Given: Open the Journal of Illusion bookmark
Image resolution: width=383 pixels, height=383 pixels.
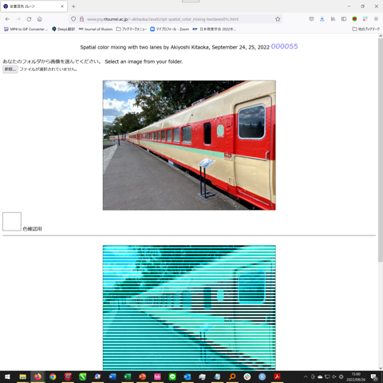Looking at the screenshot, I should pos(96,29).
